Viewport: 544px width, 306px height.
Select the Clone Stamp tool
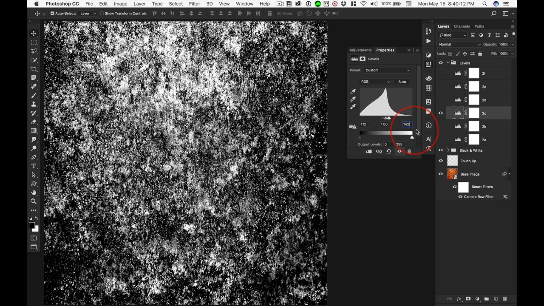[34, 104]
